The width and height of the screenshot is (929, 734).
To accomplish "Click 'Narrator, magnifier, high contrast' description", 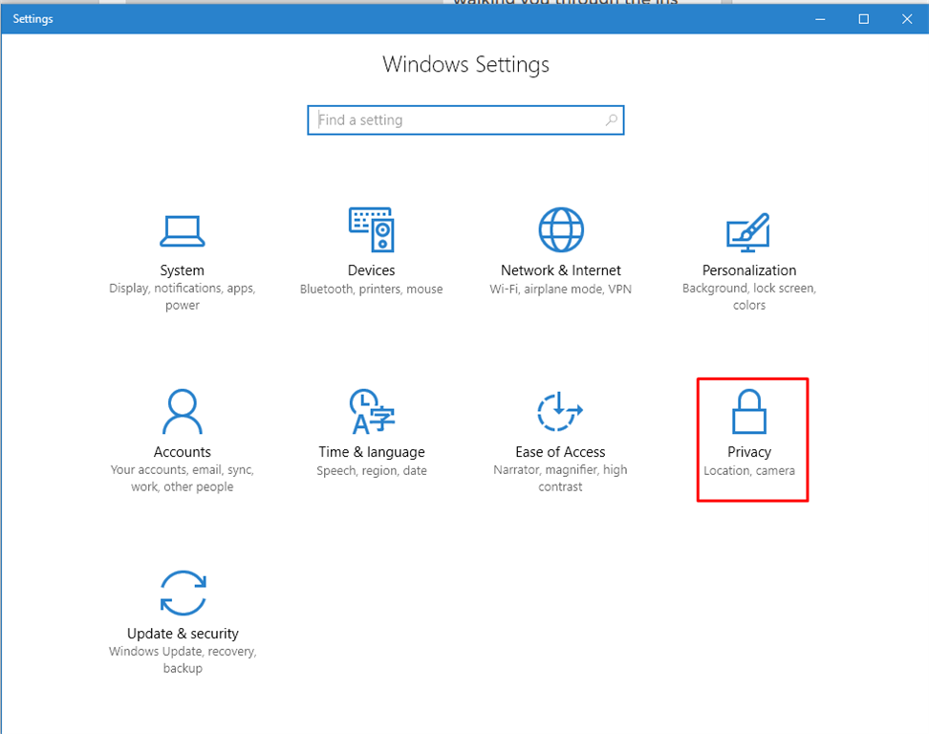I will pos(560,478).
